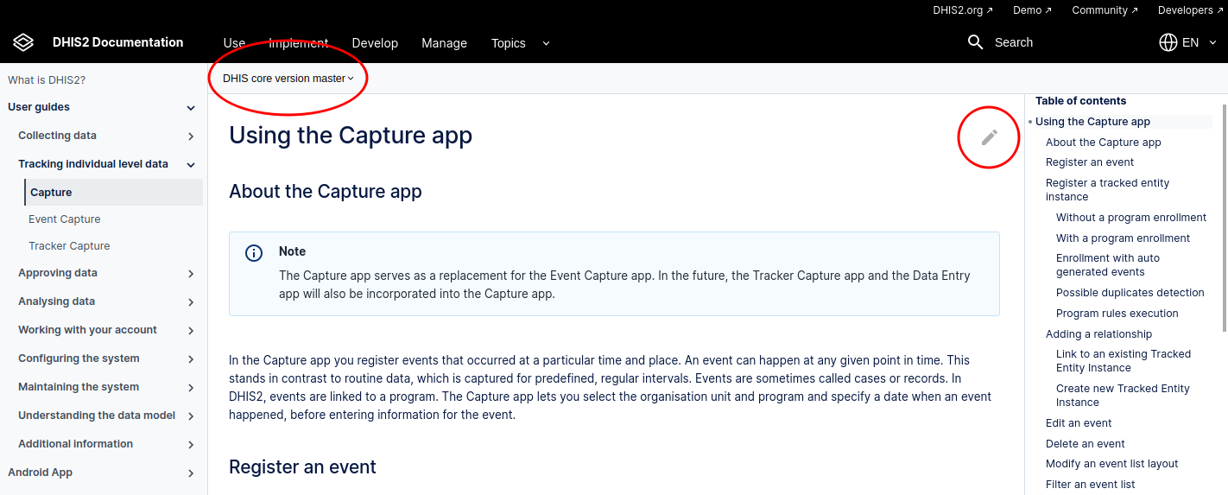This screenshot has width=1228, height=495.
Task: Open the DHIS core version master dropdown
Action: click(288, 78)
